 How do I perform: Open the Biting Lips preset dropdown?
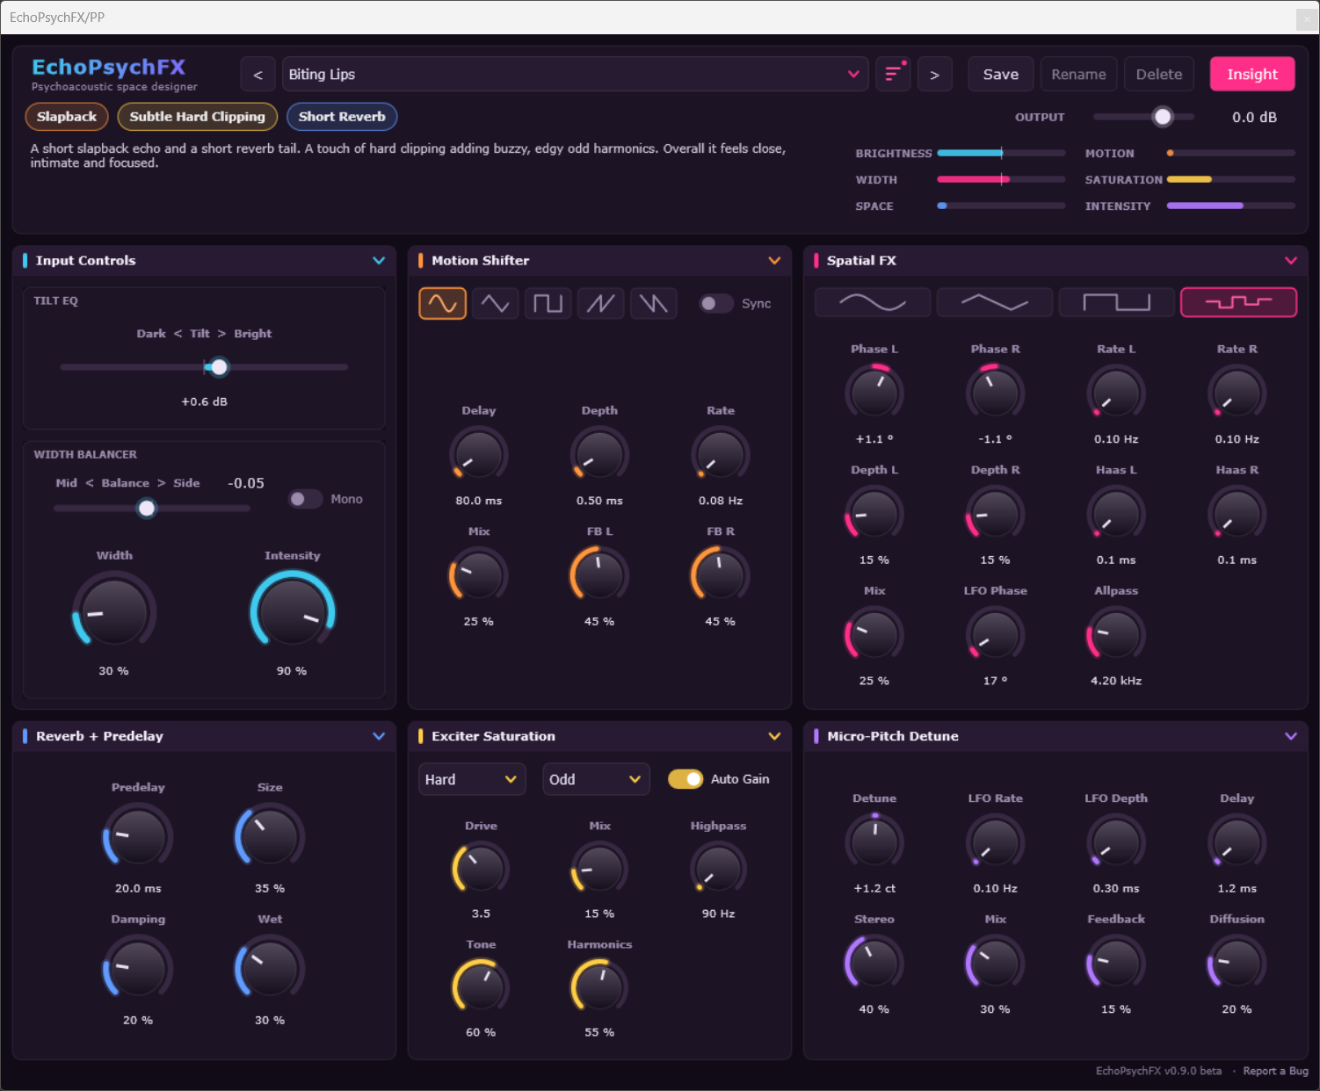tap(575, 75)
